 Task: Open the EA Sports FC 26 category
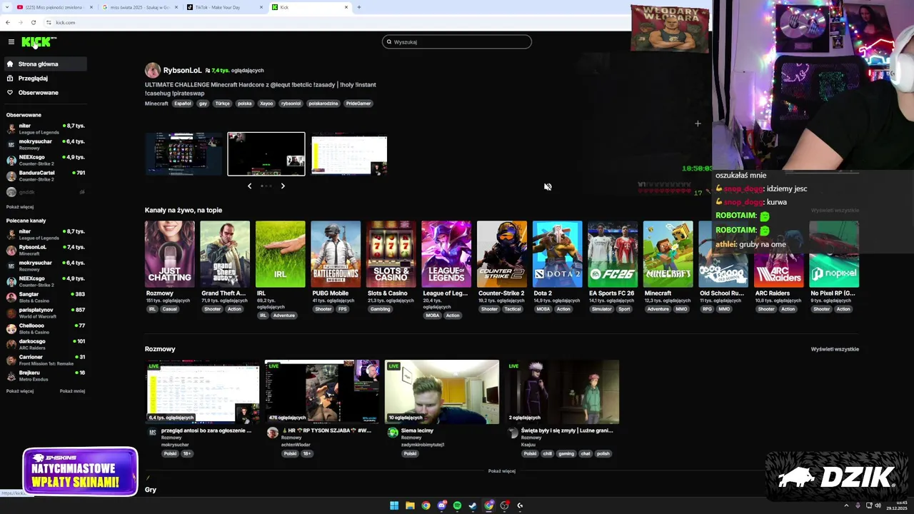(x=613, y=254)
